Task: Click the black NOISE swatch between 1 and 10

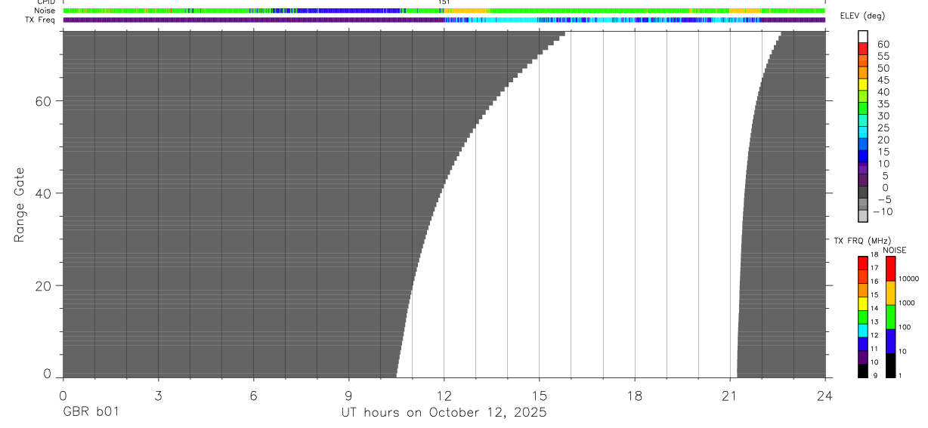Action: 890,365
